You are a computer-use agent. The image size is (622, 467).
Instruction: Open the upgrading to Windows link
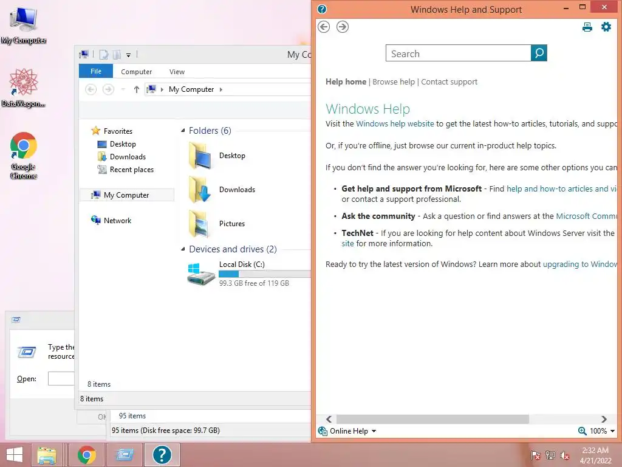[x=580, y=265]
